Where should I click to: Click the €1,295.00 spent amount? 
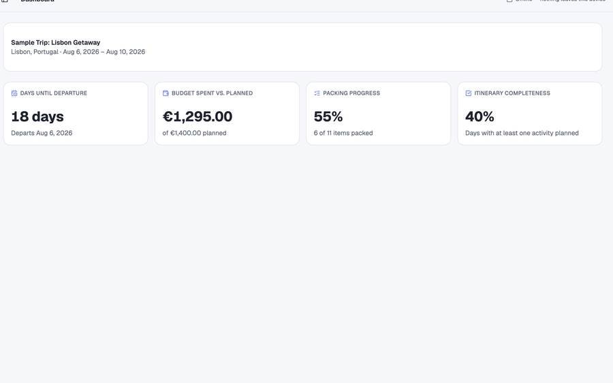[x=197, y=117]
